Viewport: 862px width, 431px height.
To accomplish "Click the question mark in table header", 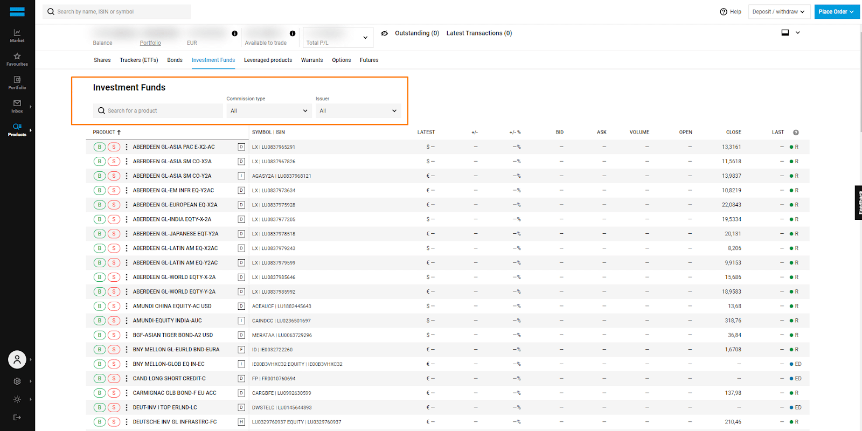I will click(796, 133).
